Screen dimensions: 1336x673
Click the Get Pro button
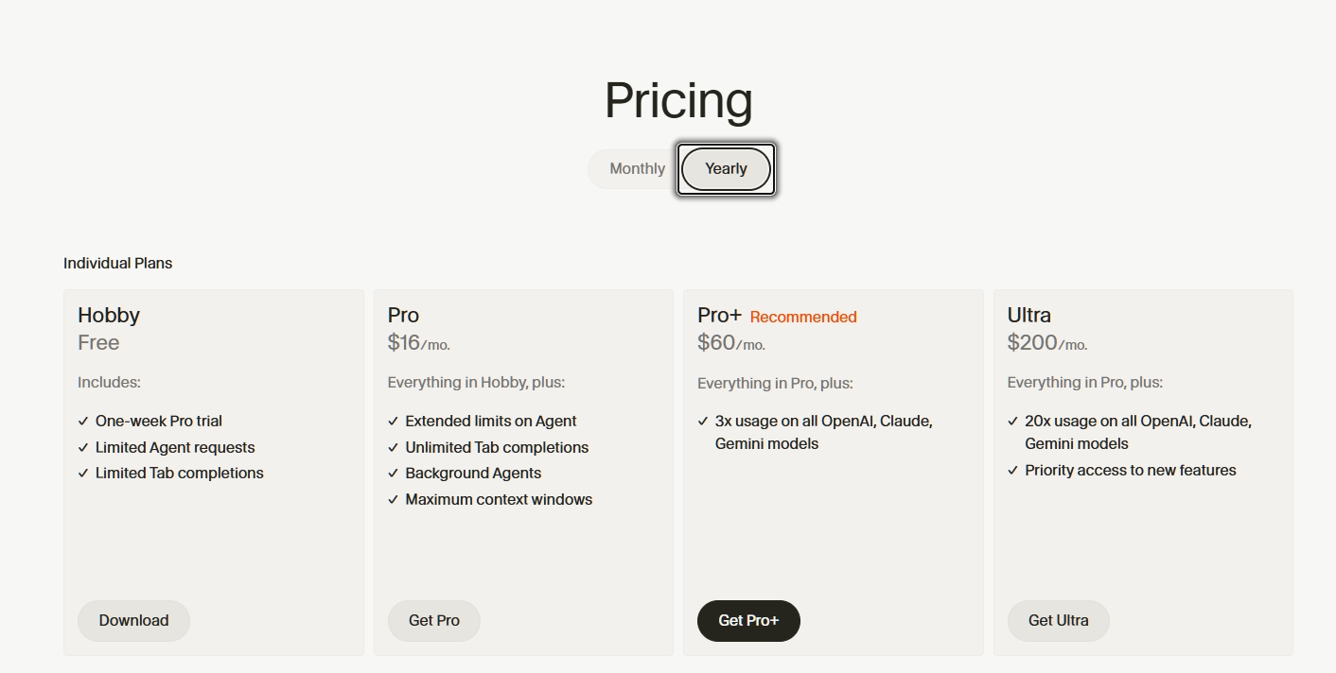coord(433,621)
